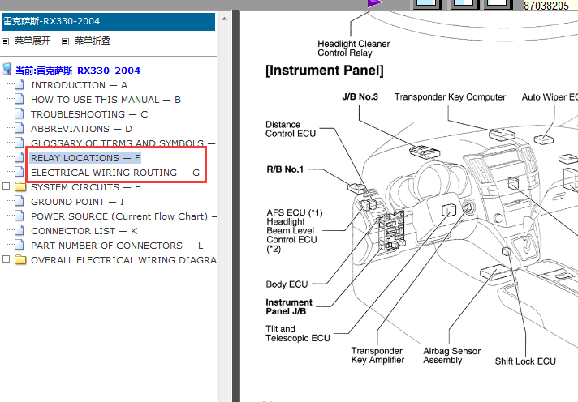This screenshot has width=578, height=402.
Task: Click the 雷克萨斯-RX330-2004 blue header bar
Action: (109, 22)
